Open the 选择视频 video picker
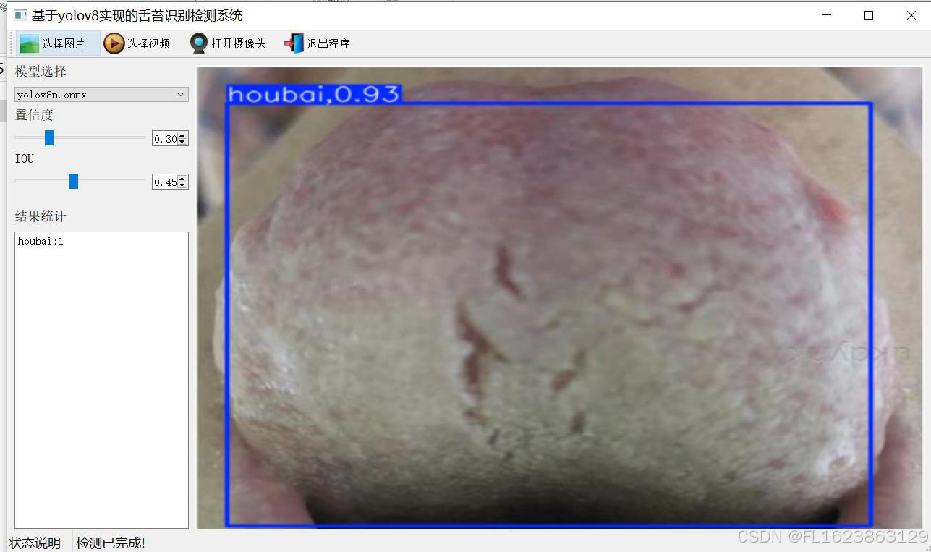This screenshot has height=552, width=931. pyautogui.click(x=137, y=43)
